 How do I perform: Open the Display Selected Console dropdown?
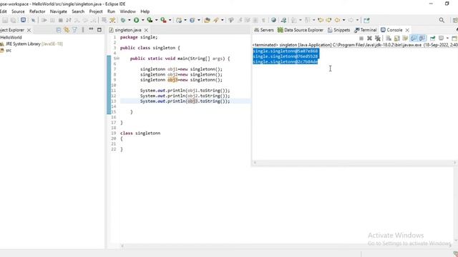447,38
